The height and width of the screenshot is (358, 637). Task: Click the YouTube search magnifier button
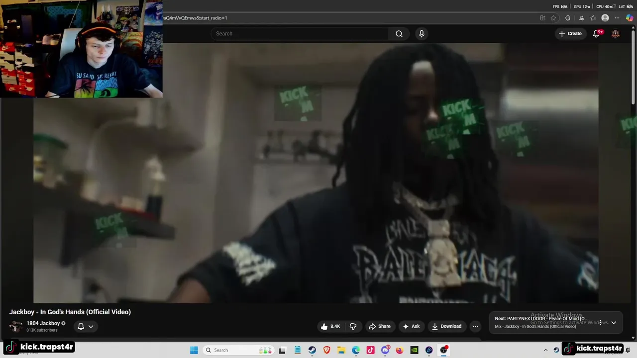[399, 34]
